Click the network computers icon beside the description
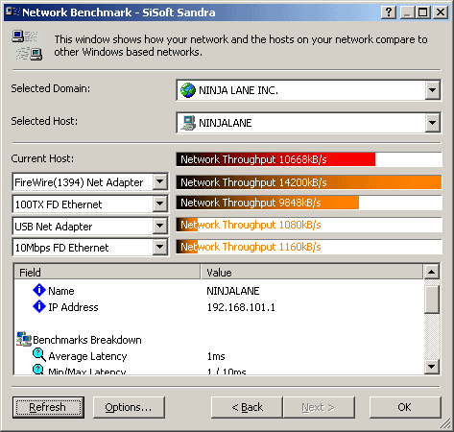 click(x=27, y=45)
